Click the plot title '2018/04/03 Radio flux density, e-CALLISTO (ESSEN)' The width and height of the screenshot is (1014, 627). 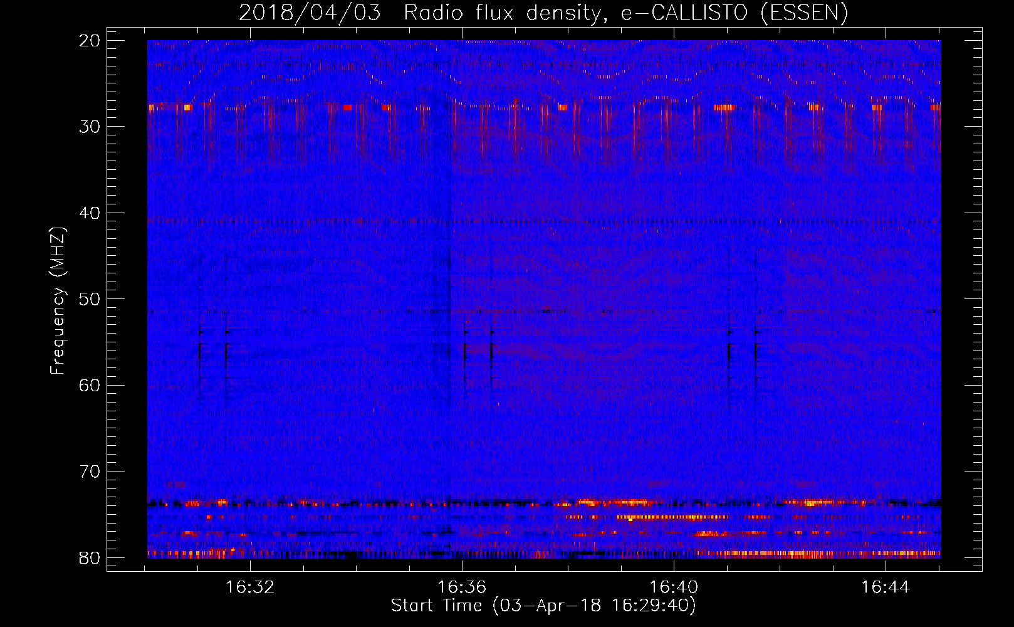point(543,13)
